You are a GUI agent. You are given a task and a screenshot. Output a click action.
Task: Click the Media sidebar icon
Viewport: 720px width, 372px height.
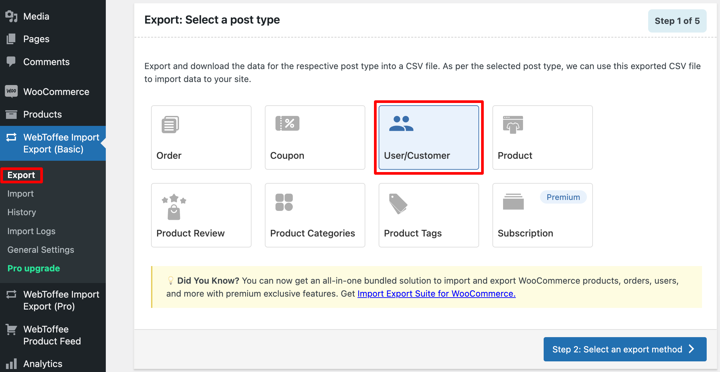click(x=11, y=16)
